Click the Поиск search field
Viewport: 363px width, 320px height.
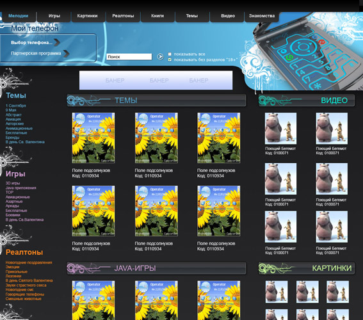(x=129, y=57)
